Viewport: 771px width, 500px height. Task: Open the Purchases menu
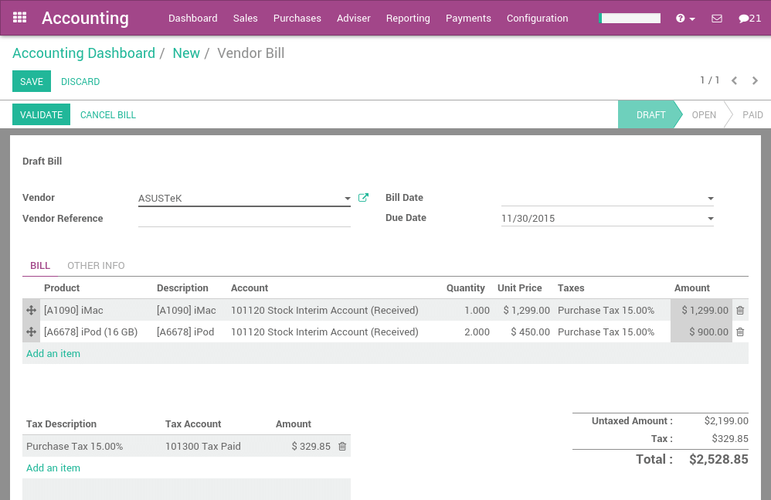click(x=297, y=18)
